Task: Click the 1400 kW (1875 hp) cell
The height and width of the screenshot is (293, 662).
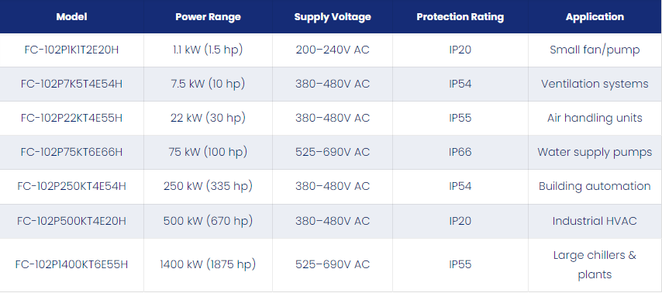Action: click(x=209, y=265)
